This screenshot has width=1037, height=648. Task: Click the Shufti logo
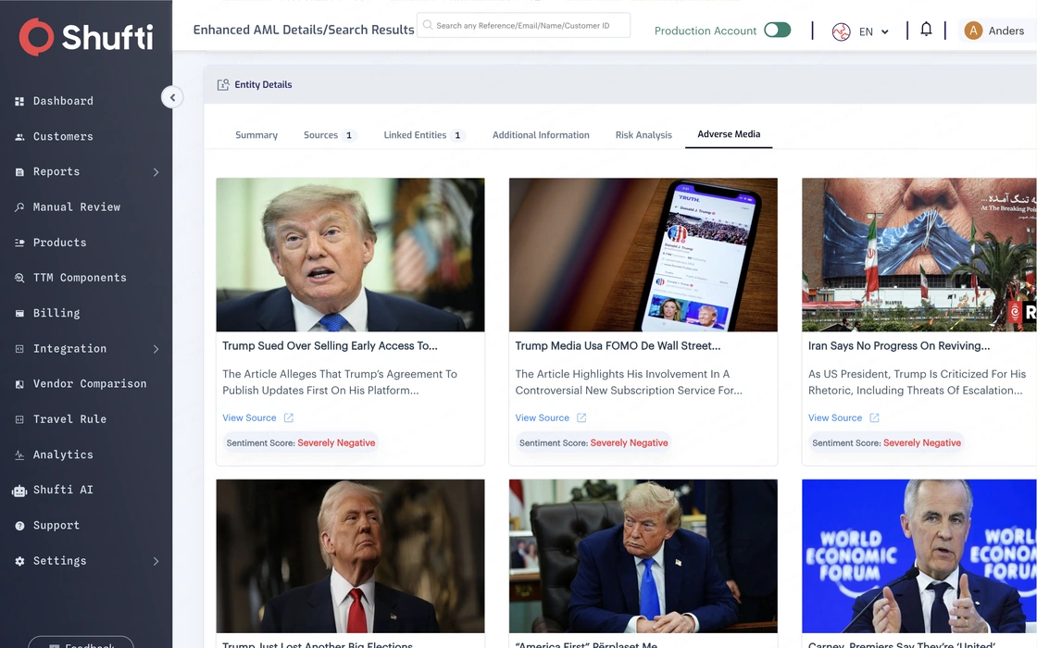tap(86, 36)
